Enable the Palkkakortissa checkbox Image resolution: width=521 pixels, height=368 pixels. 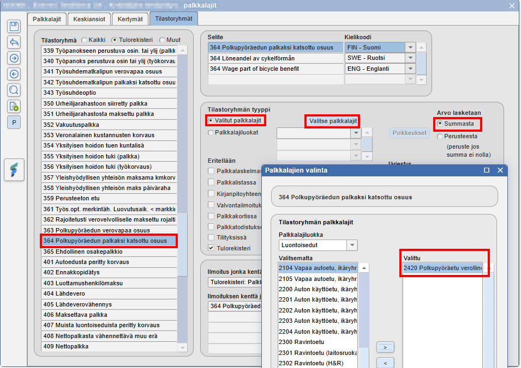click(x=211, y=216)
